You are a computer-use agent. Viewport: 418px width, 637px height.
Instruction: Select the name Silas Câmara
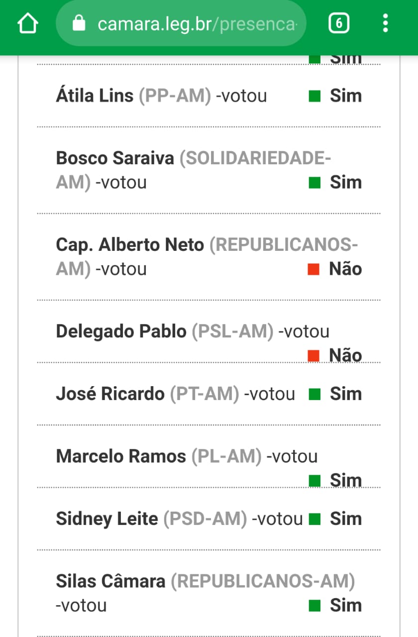point(110,581)
